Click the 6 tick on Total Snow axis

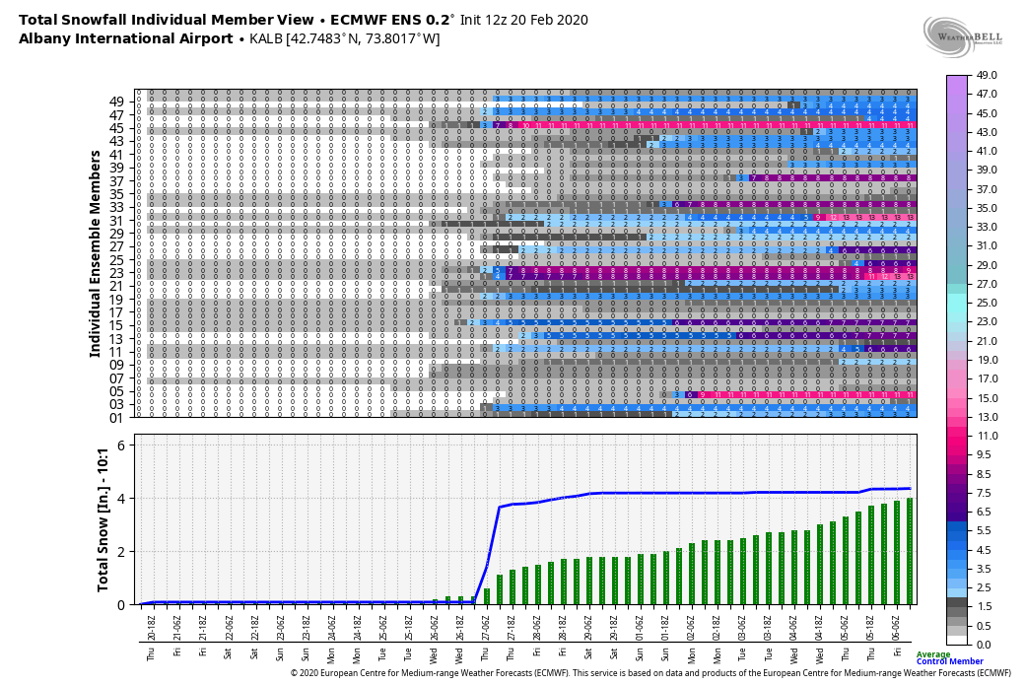(120, 446)
